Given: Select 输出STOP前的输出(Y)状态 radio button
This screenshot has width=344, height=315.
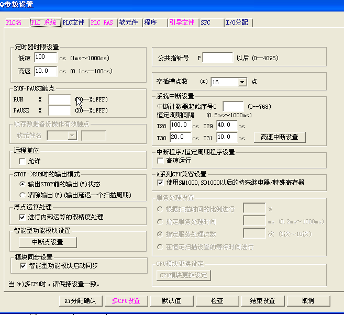Looking at the screenshot, I should point(22,184).
